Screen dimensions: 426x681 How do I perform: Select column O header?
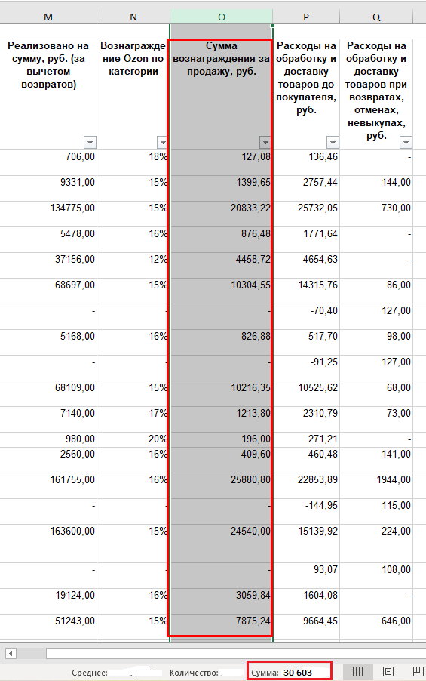point(221,17)
